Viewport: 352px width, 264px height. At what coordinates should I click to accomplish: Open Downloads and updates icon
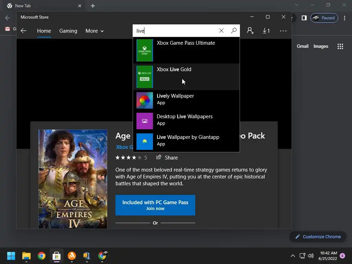pos(266,31)
